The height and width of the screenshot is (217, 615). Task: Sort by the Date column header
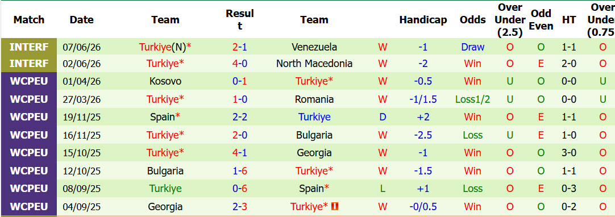(x=82, y=19)
